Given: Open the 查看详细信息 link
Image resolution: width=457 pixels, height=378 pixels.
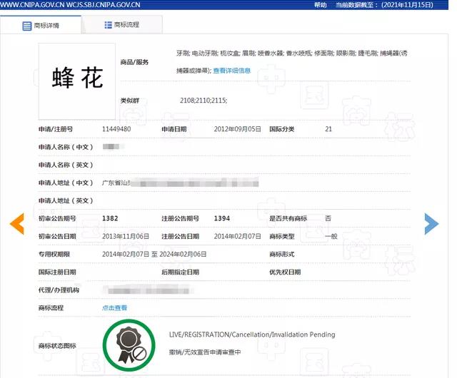Looking at the screenshot, I should (x=232, y=71).
